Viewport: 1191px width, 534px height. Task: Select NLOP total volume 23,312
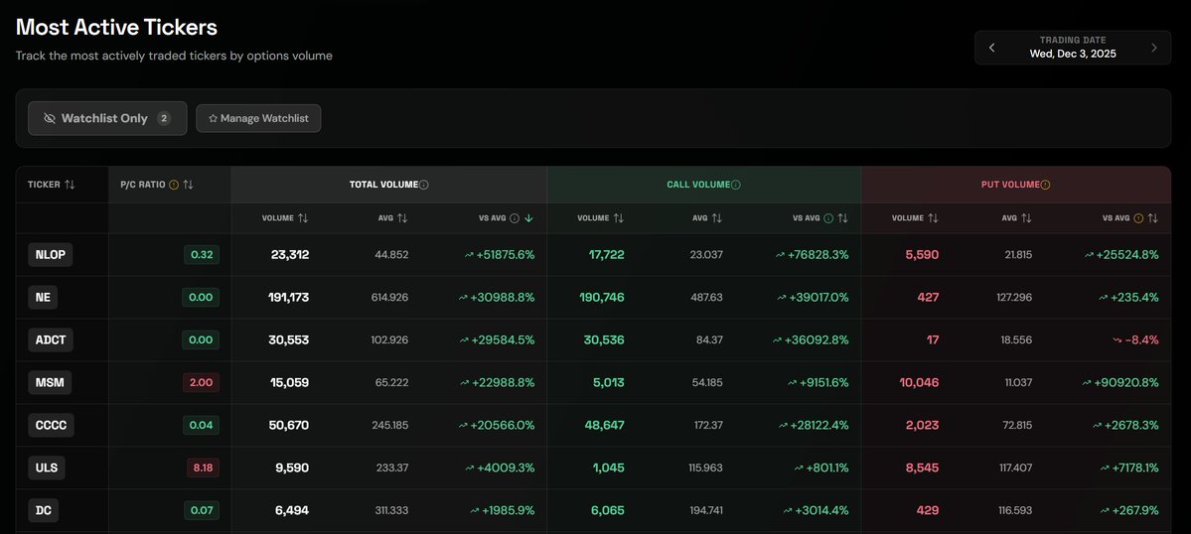290,255
